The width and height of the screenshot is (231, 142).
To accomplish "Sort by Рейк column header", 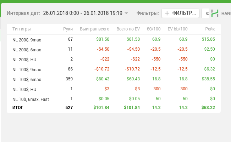I will (x=210, y=29).
